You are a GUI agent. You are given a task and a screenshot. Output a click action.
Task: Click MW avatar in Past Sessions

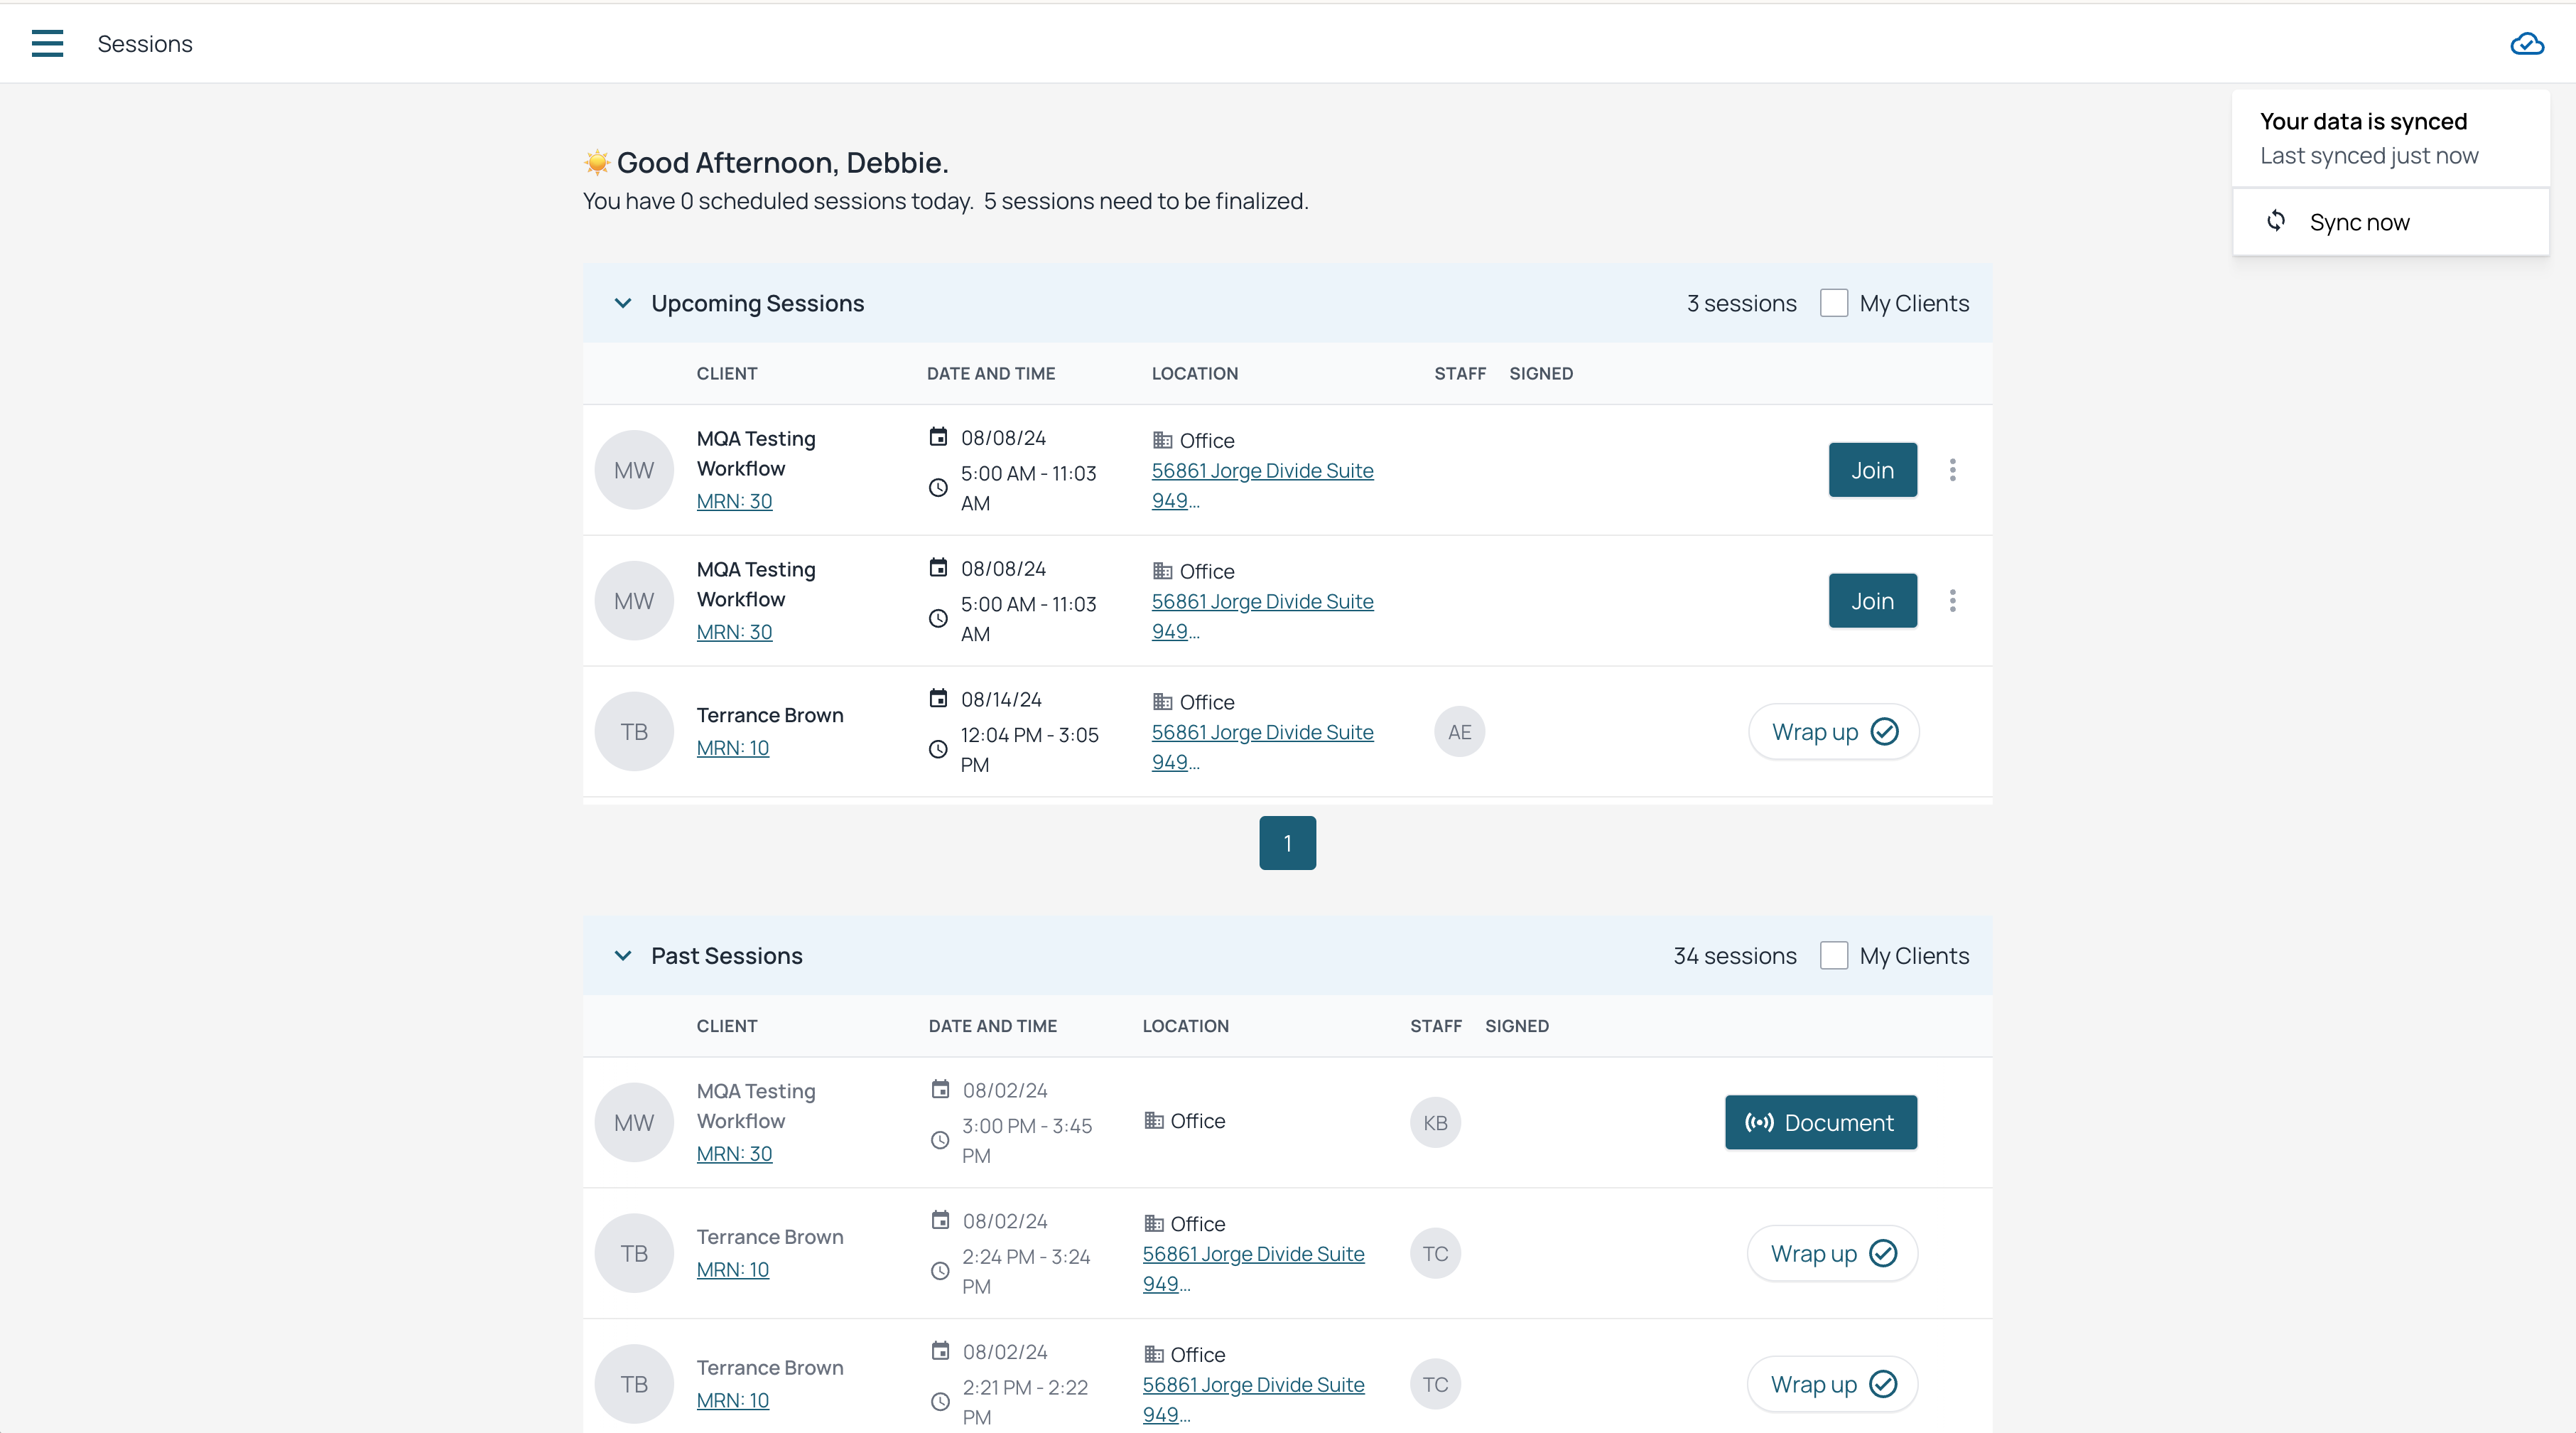(634, 1123)
